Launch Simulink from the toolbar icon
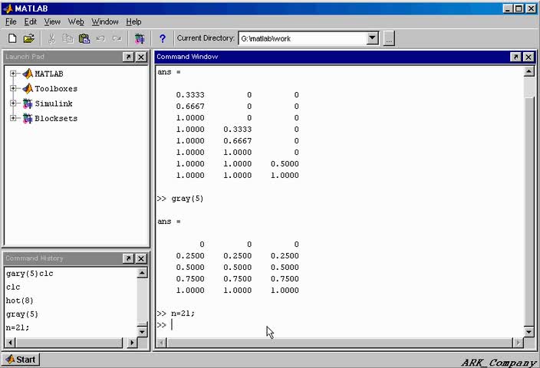This screenshot has width=540, height=368. point(140,38)
